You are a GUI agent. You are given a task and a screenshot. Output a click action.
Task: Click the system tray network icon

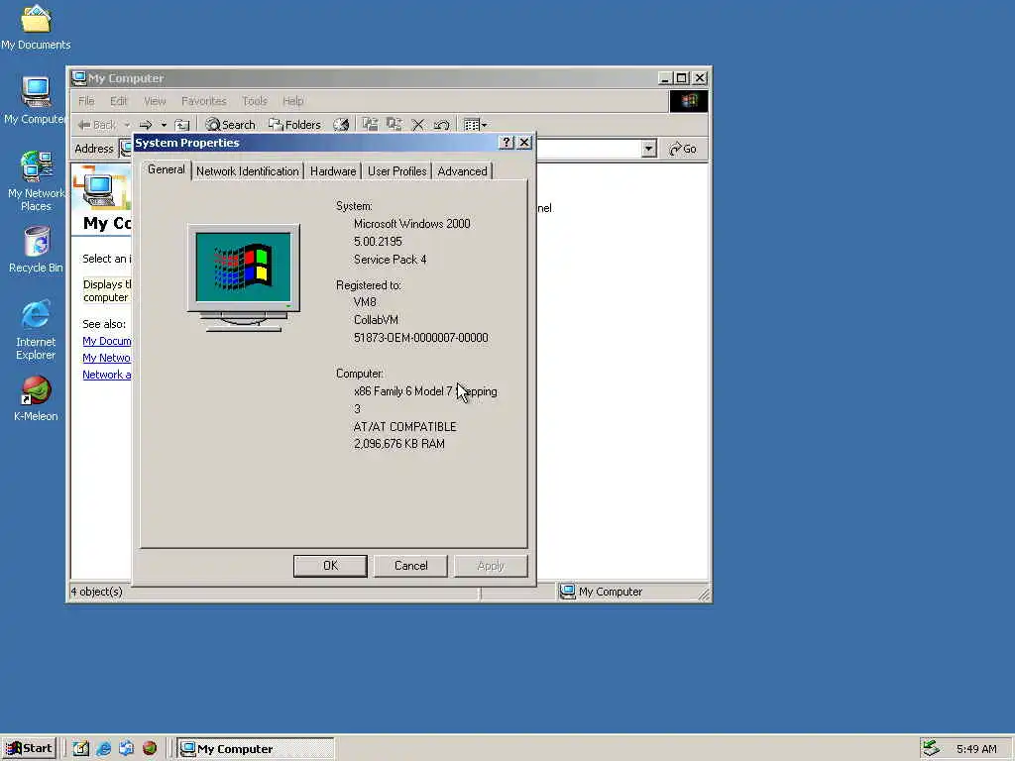(x=931, y=749)
